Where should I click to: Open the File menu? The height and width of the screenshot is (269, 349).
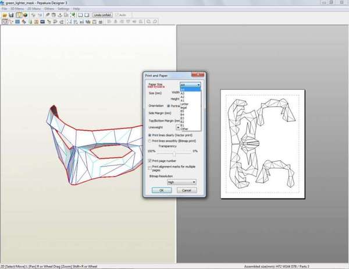click(5, 9)
